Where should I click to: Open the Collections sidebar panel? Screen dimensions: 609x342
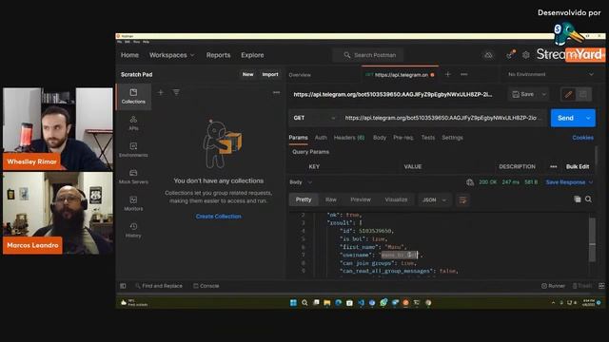133,96
